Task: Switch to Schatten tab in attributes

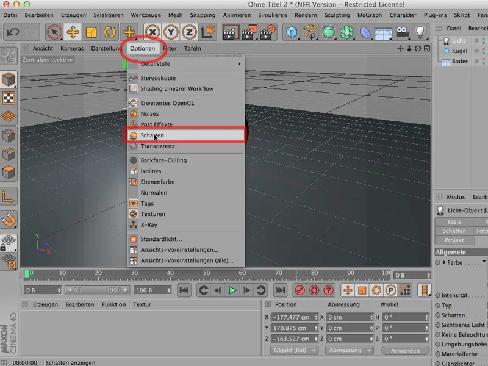Action: tap(454, 231)
